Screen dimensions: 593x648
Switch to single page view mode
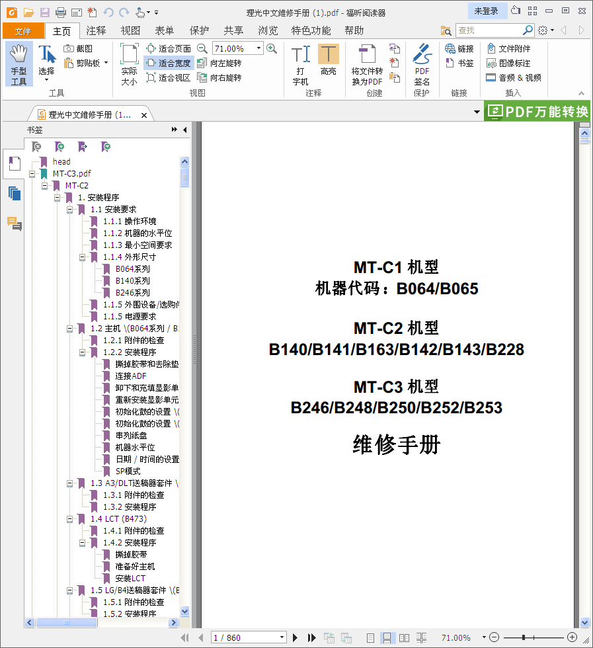coord(370,638)
